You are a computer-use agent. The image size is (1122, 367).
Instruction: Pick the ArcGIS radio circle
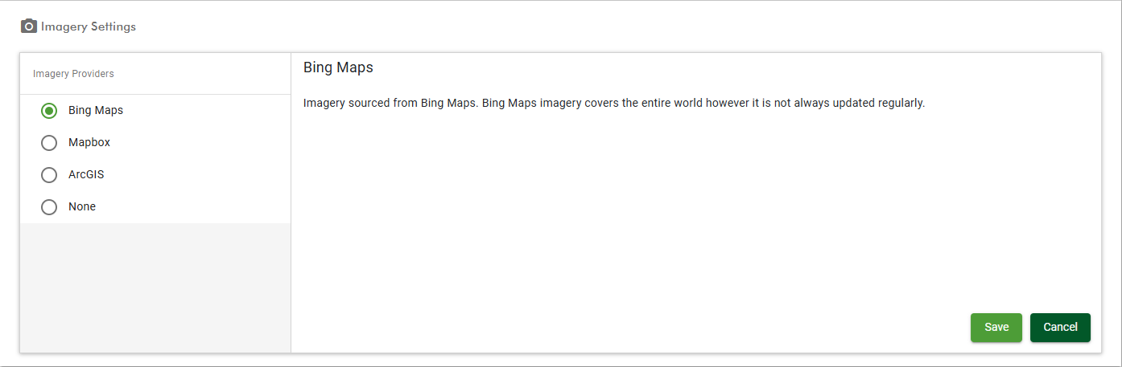click(x=49, y=174)
